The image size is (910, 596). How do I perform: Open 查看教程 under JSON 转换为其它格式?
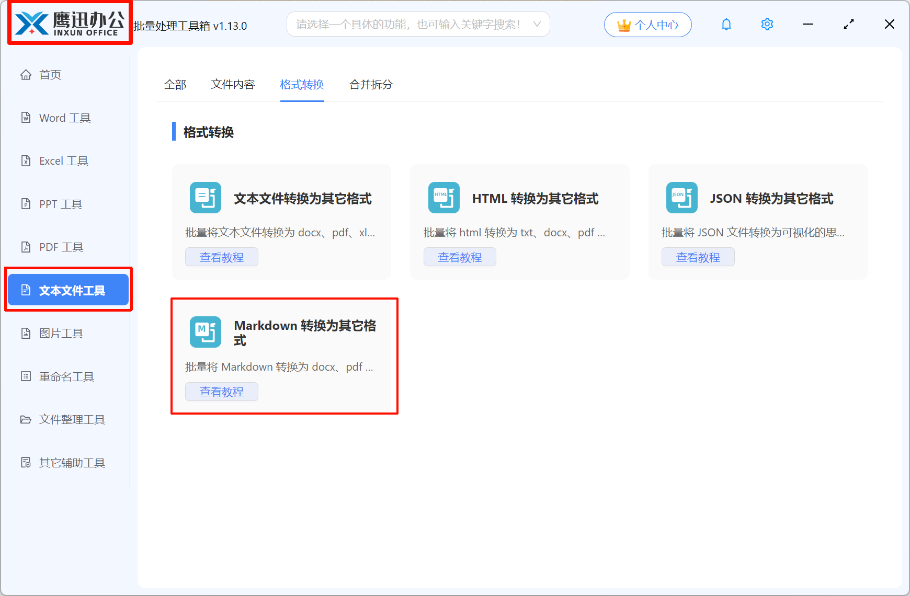click(698, 257)
